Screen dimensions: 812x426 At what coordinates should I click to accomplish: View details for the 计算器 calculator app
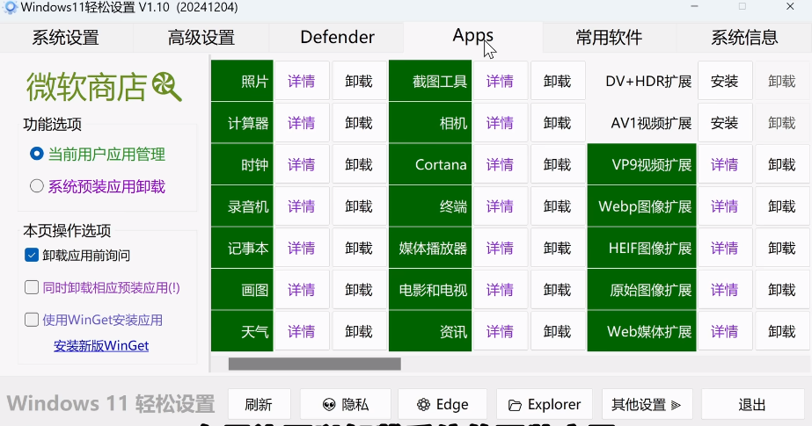pyautogui.click(x=301, y=123)
